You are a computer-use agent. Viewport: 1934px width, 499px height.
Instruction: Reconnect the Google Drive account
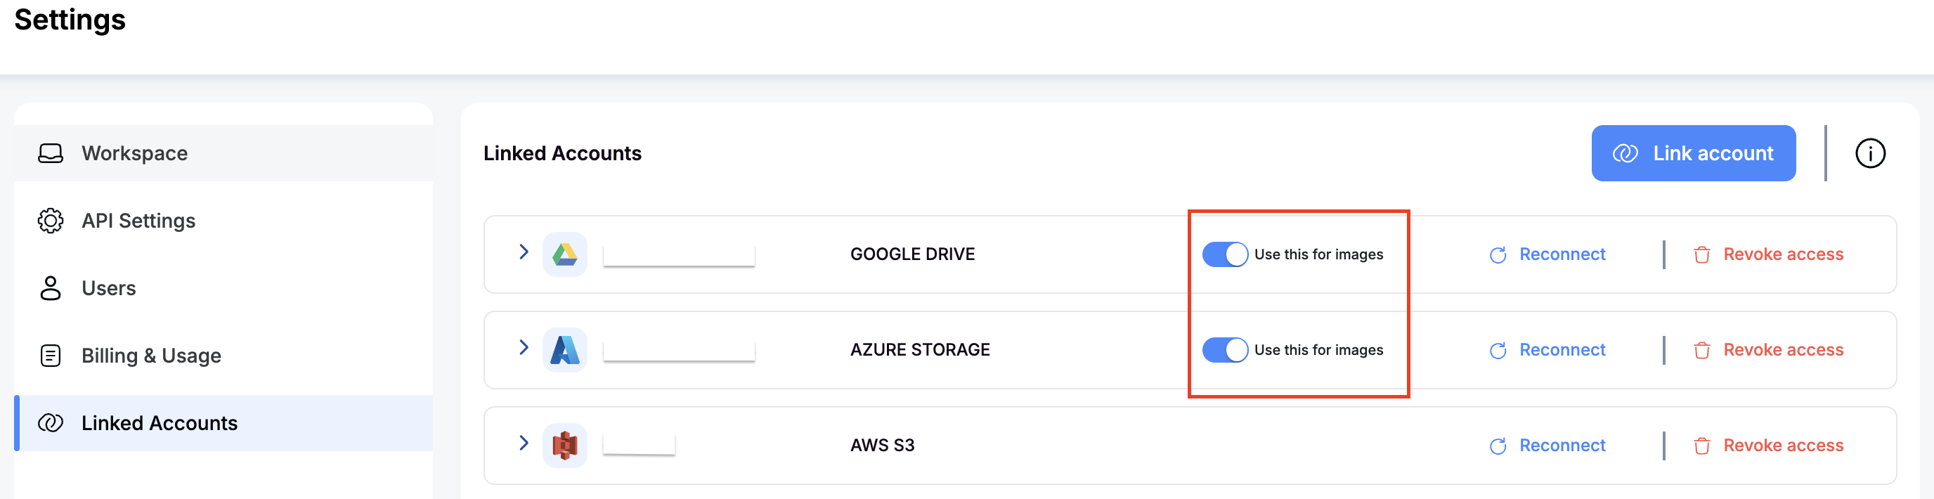(1562, 254)
